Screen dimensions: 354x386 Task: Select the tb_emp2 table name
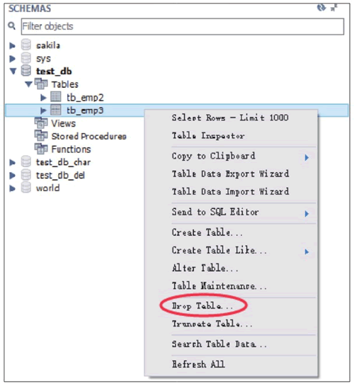coord(85,98)
